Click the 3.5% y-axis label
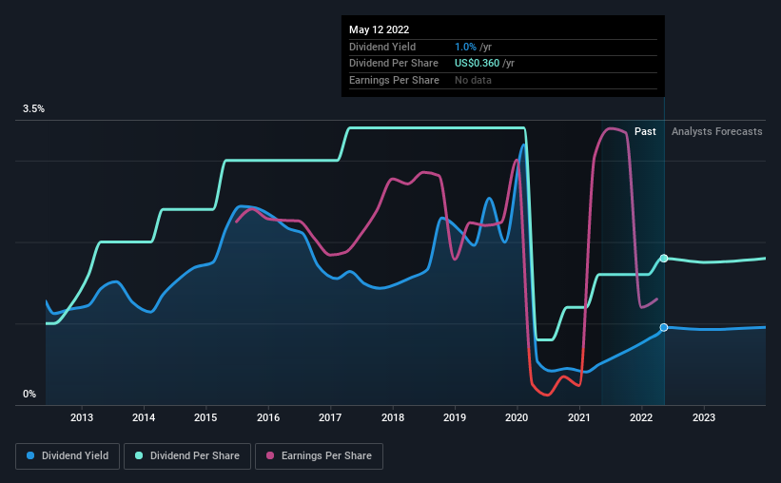 coord(33,108)
